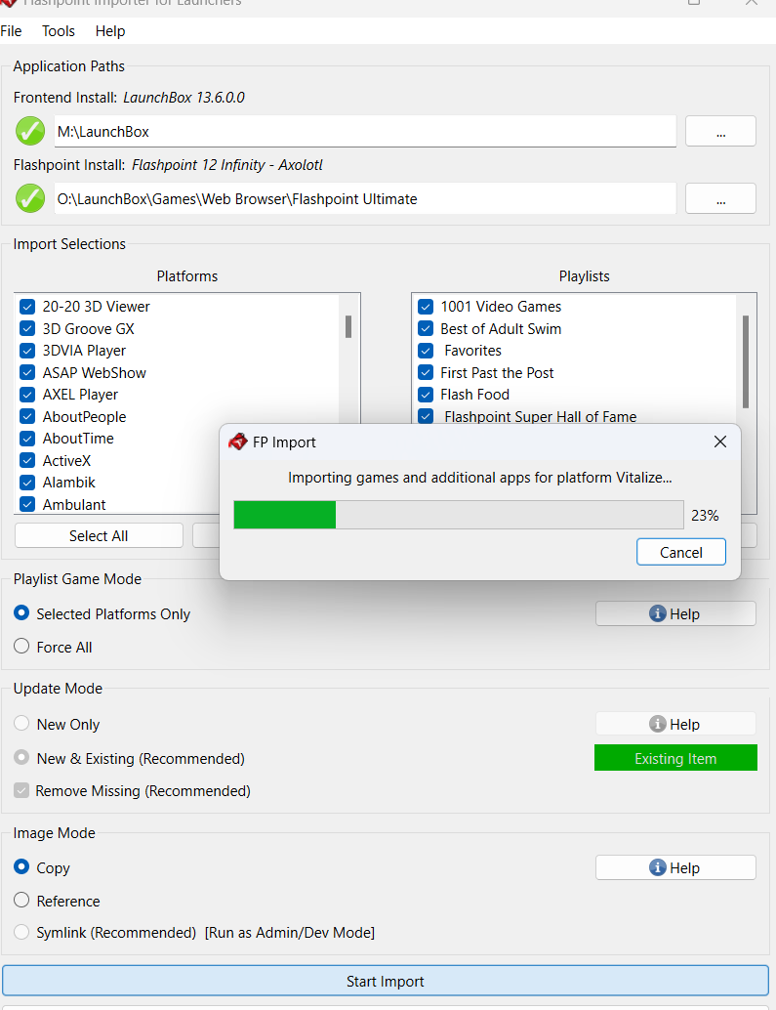Toggle the 3DVIA Player checkbox
The height and width of the screenshot is (1010, 776).
pos(27,351)
